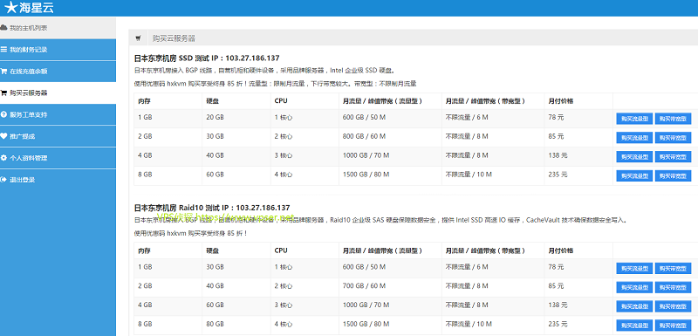Buy 流量型 for Raid10 8 GB plan
Image resolution: width=698 pixels, height=336 pixels.
[634, 326]
